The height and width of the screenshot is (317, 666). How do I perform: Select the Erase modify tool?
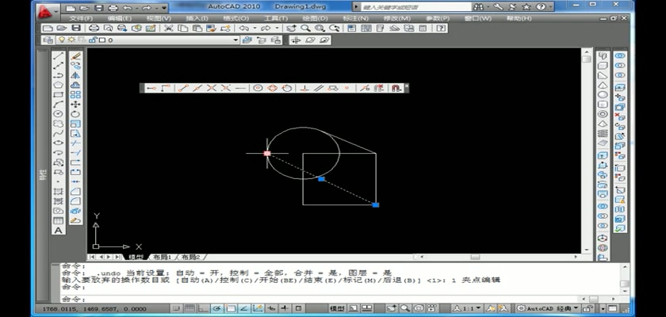coord(75,55)
